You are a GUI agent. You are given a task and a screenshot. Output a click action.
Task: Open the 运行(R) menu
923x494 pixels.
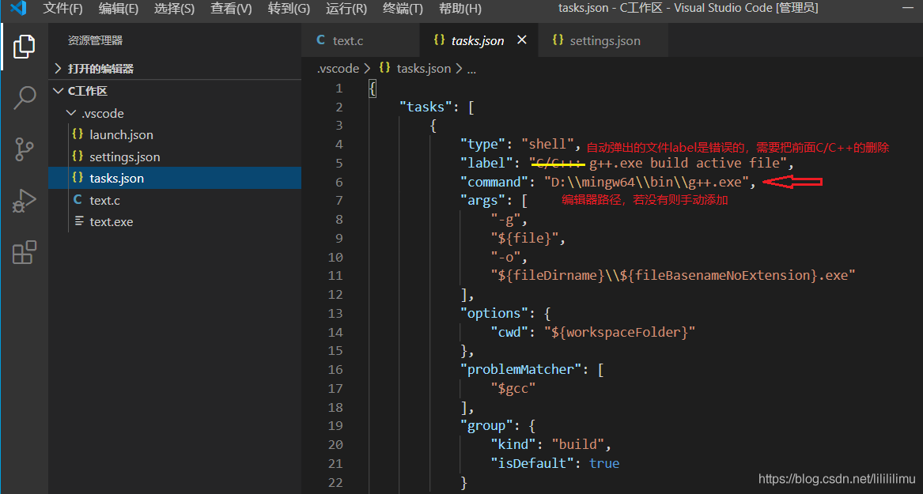[346, 9]
